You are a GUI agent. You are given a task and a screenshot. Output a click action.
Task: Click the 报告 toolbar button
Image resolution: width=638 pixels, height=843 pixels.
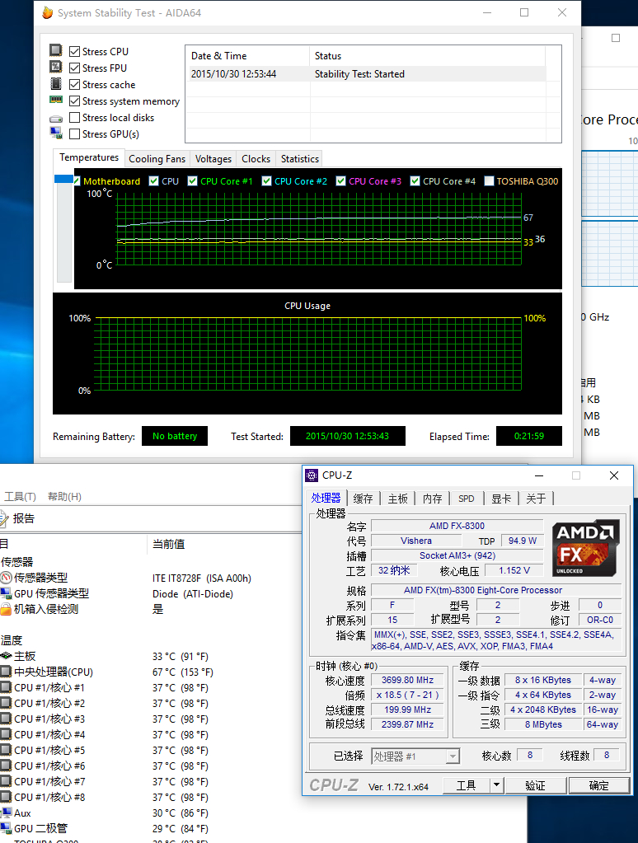pyautogui.click(x=17, y=518)
